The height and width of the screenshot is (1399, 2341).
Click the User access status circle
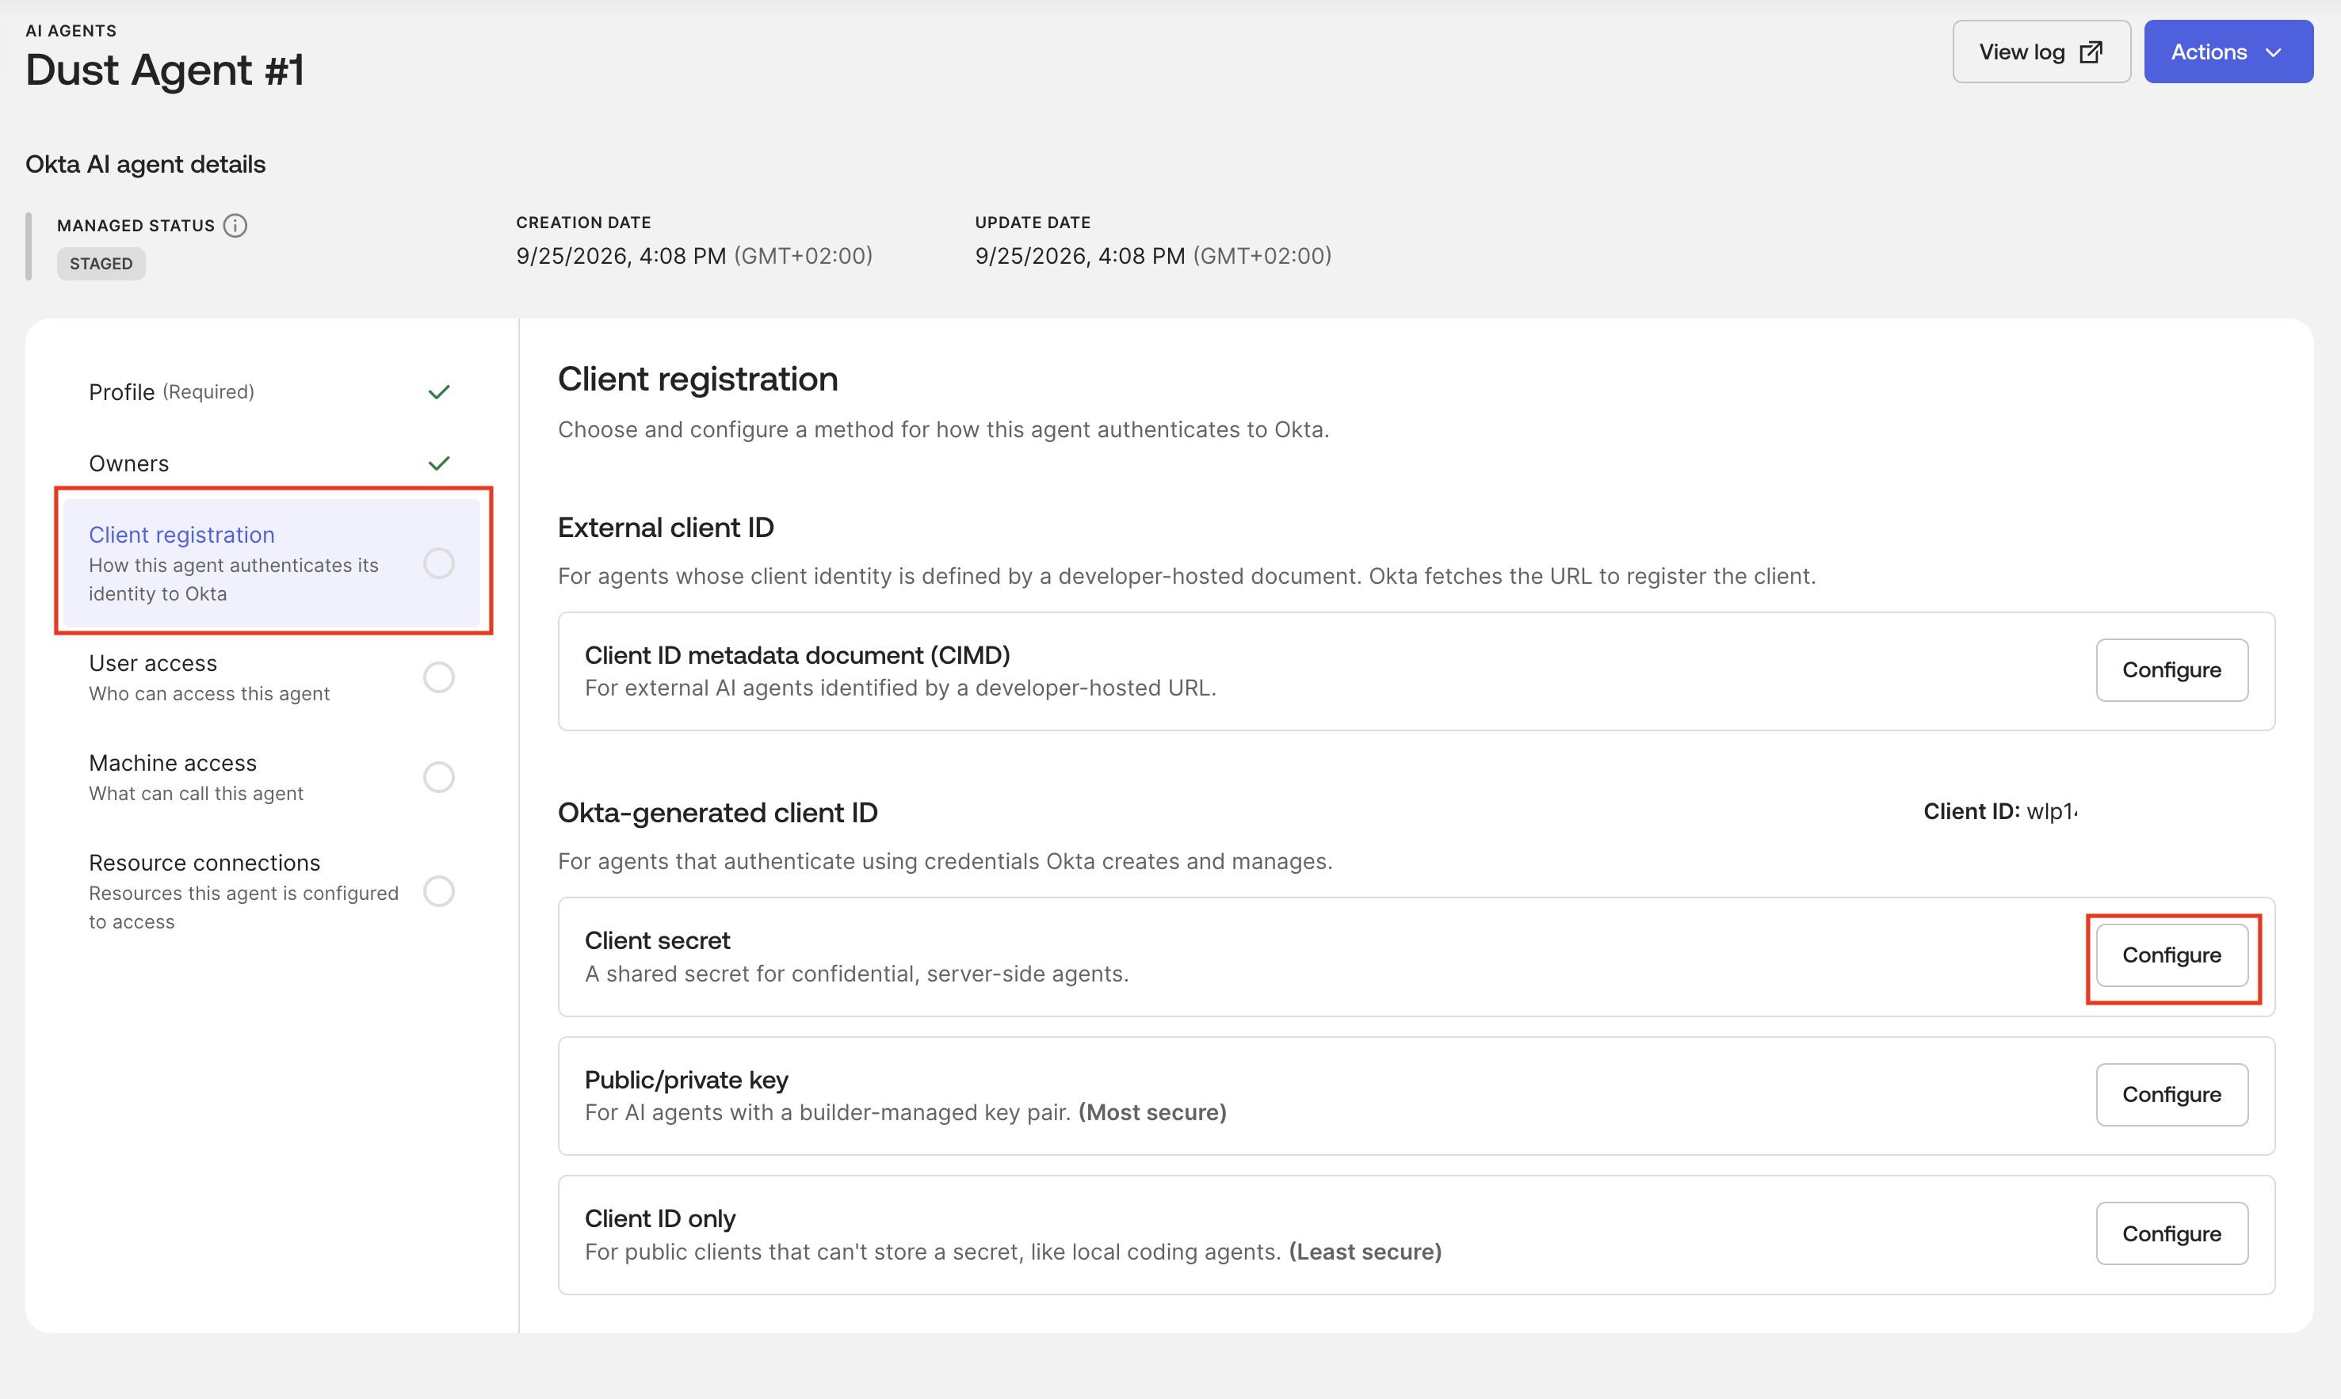tap(438, 678)
